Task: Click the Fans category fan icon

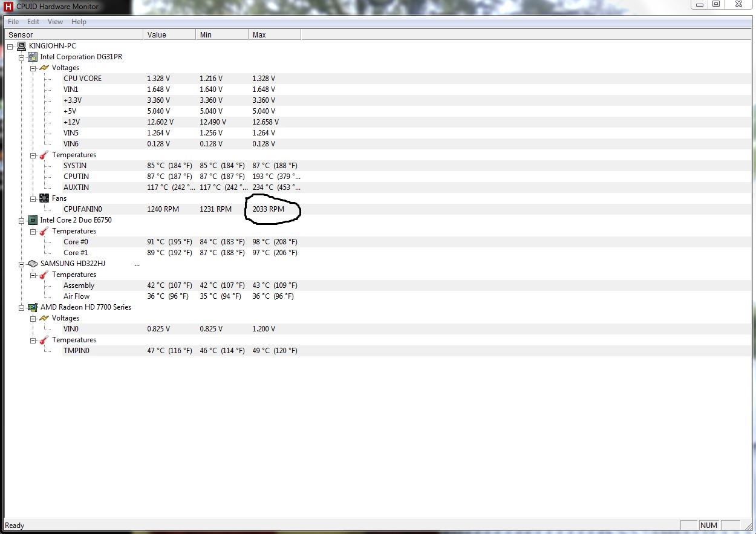Action: click(44, 198)
